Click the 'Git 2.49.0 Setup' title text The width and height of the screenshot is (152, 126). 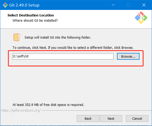(24, 5)
